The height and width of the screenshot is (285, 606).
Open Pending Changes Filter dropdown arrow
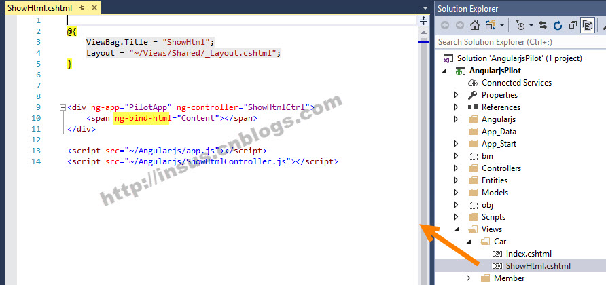click(531, 26)
